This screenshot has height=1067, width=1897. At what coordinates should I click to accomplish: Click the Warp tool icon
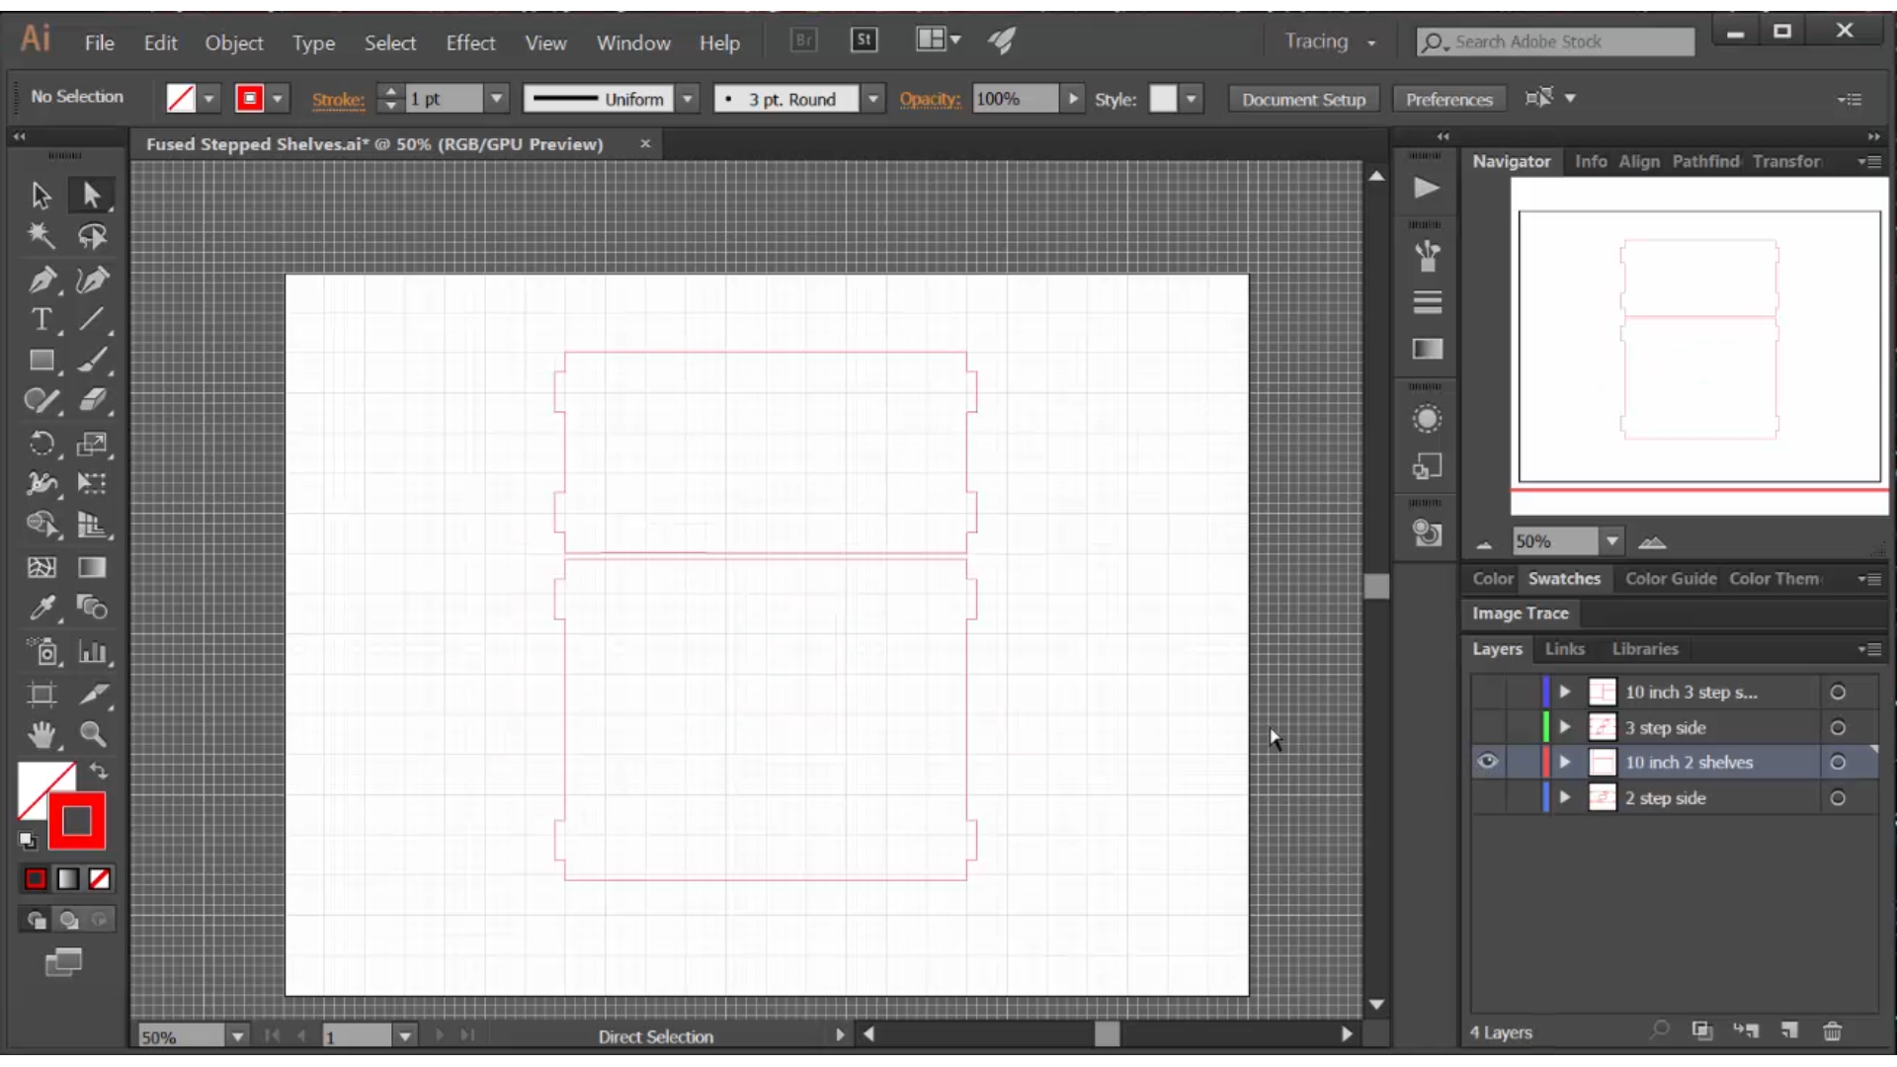click(x=41, y=485)
